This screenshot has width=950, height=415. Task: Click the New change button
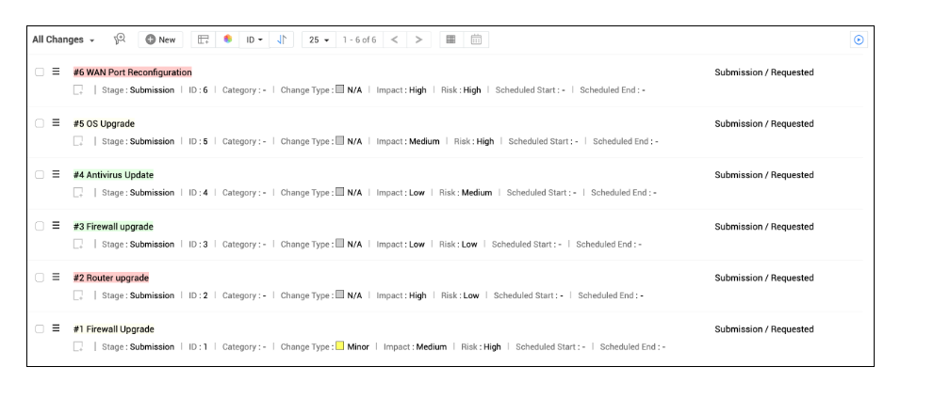(160, 40)
